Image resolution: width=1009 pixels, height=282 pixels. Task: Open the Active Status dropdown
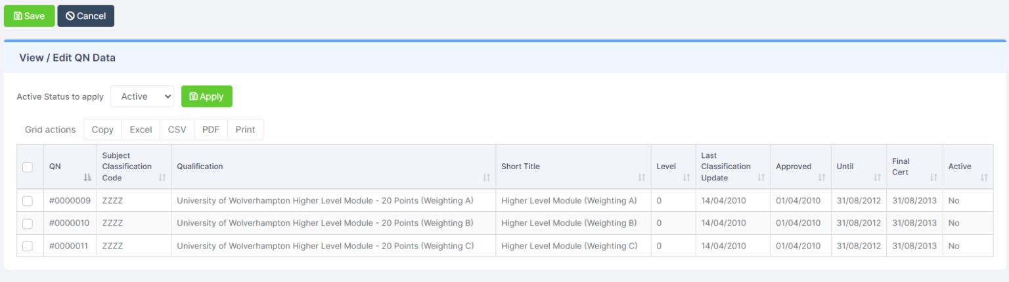[142, 96]
